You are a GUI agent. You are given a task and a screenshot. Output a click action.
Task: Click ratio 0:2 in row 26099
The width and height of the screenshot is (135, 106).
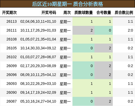coord(130,66)
